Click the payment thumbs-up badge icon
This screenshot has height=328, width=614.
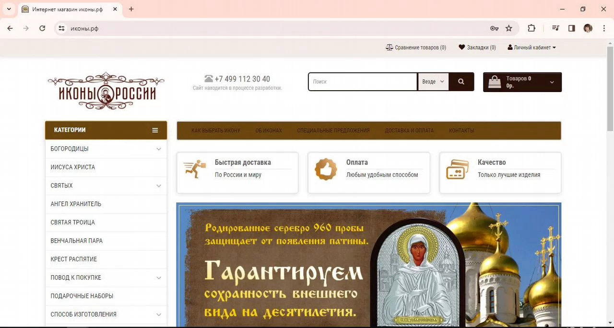[326, 169]
